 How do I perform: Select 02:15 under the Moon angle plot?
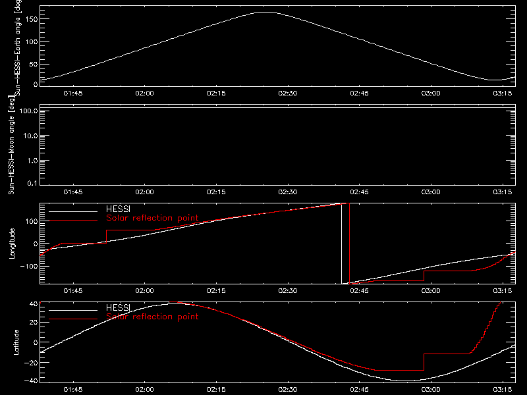pos(216,192)
